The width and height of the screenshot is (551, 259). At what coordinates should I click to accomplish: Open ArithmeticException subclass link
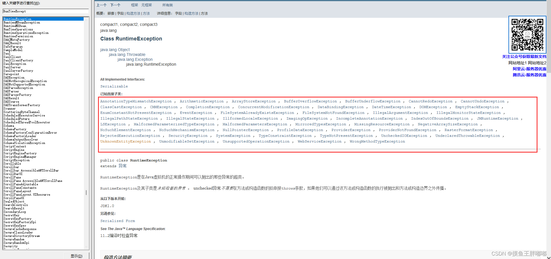202,101
